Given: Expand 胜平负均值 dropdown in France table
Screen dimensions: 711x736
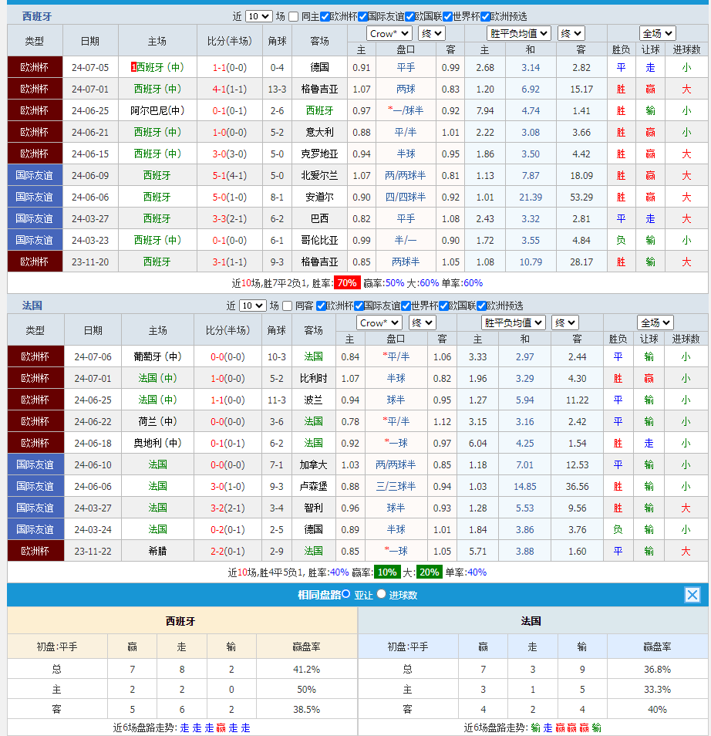Looking at the screenshot, I should point(514,322).
